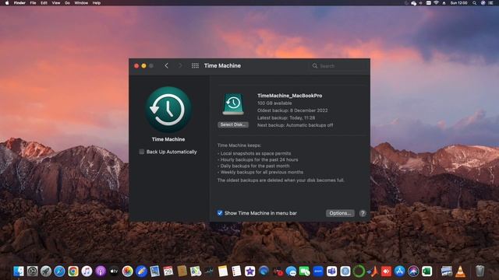The height and width of the screenshot is (280, 499).
Task: Open Podcasts from the Dock
Action: pyautogui.click(x=101, y=271)
